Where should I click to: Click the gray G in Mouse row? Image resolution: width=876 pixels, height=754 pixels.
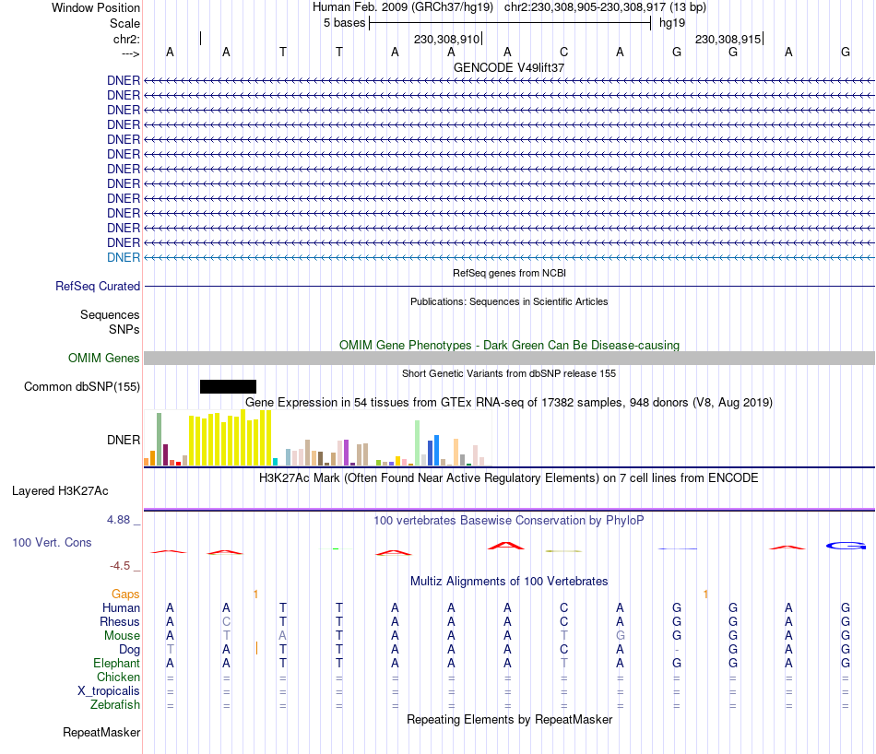[621, 636]
